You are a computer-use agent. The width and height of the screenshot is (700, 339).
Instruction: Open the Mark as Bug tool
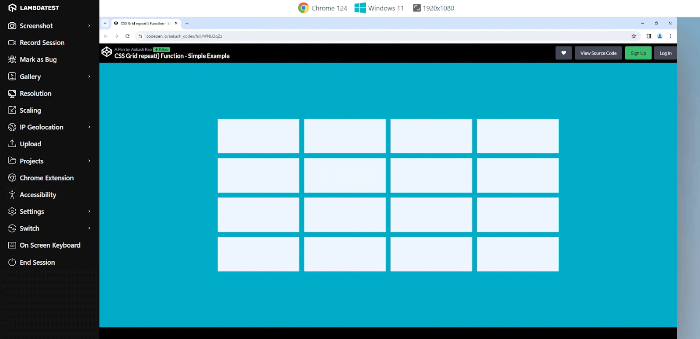pos(32,59)
